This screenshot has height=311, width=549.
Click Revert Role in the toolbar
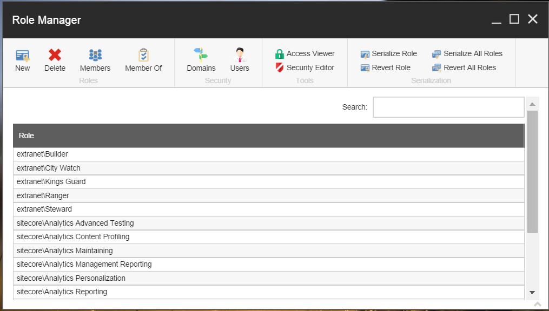[385, 67]
